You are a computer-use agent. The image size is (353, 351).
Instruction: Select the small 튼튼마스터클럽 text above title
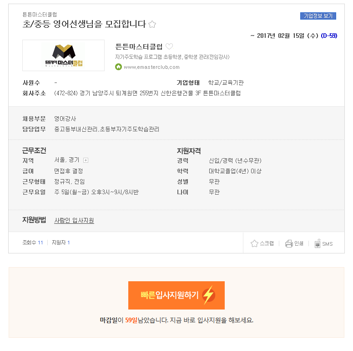(x=40, y=15)
